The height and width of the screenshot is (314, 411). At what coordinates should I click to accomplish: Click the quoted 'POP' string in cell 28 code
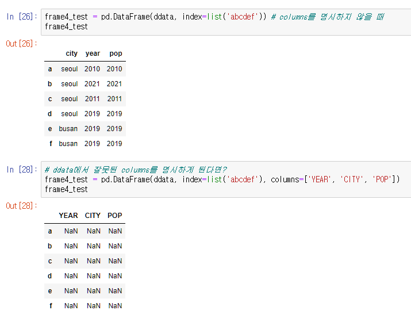[x=382, y=179]
